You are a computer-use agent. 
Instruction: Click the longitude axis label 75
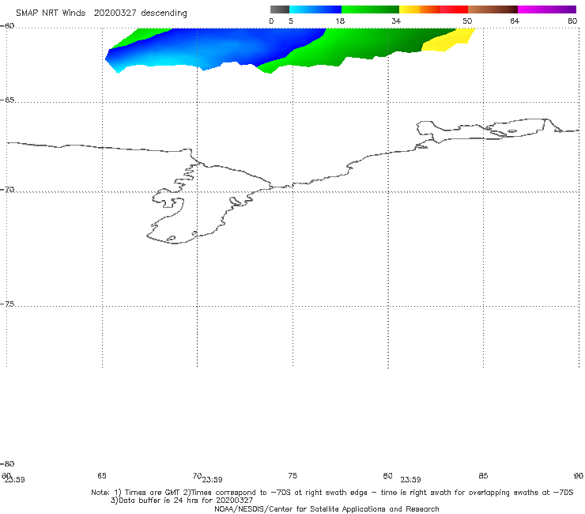[x=292, y=475]
